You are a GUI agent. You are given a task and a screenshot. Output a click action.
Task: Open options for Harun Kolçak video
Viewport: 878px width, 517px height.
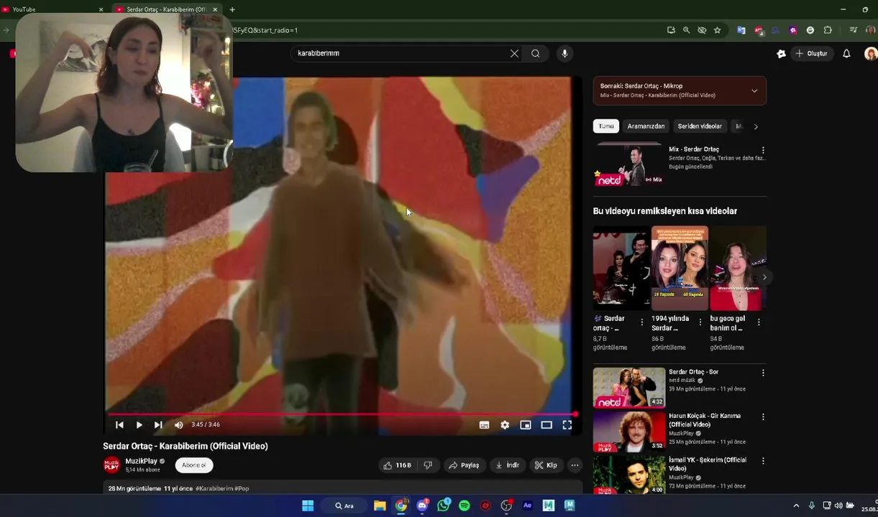pyautogui.click(x=763, y=416)
